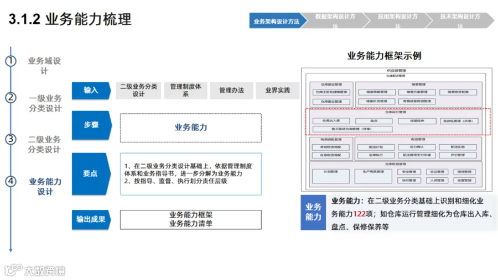Click the key points text box
498x280 pixels.
pos(191,174)
